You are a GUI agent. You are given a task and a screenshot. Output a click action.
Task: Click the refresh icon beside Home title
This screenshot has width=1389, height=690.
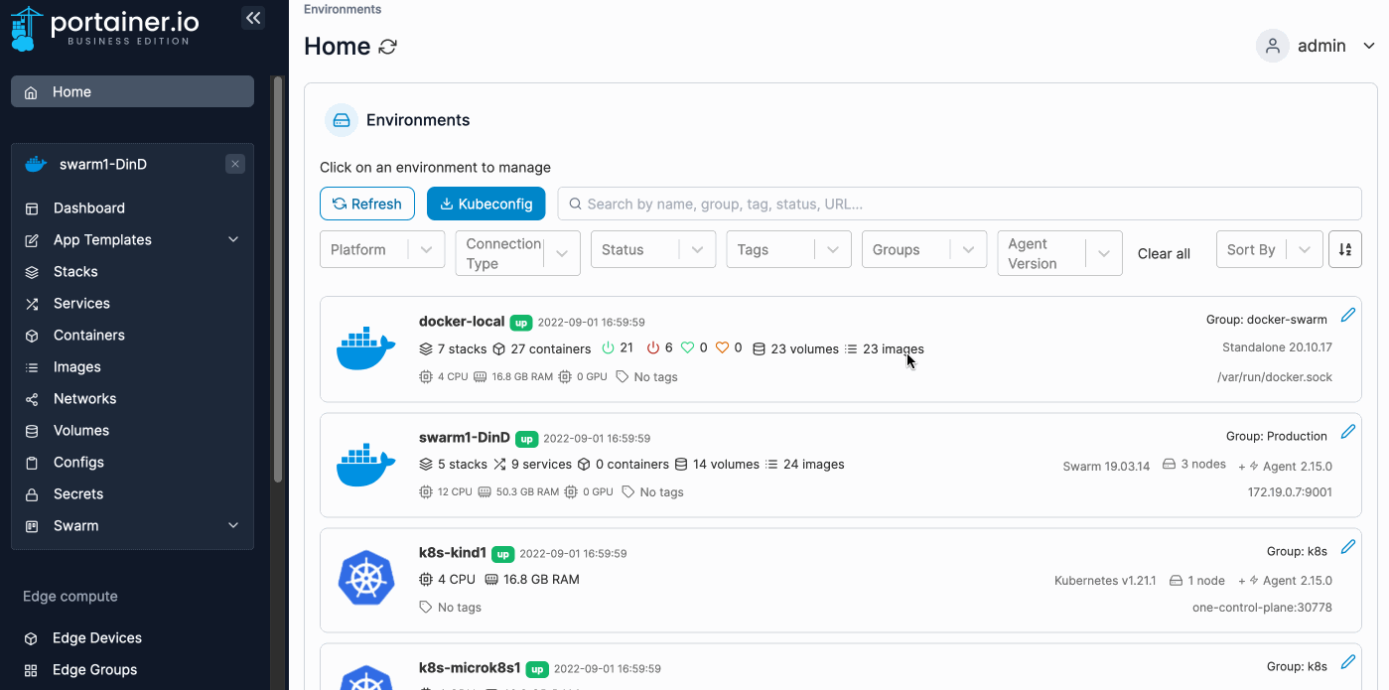click(388, 47)
